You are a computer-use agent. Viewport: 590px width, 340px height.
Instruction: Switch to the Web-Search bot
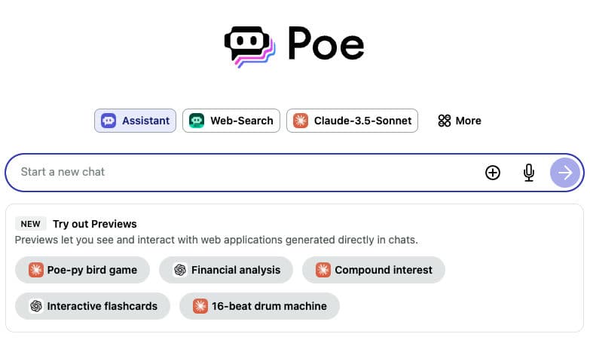coord(231,121)
